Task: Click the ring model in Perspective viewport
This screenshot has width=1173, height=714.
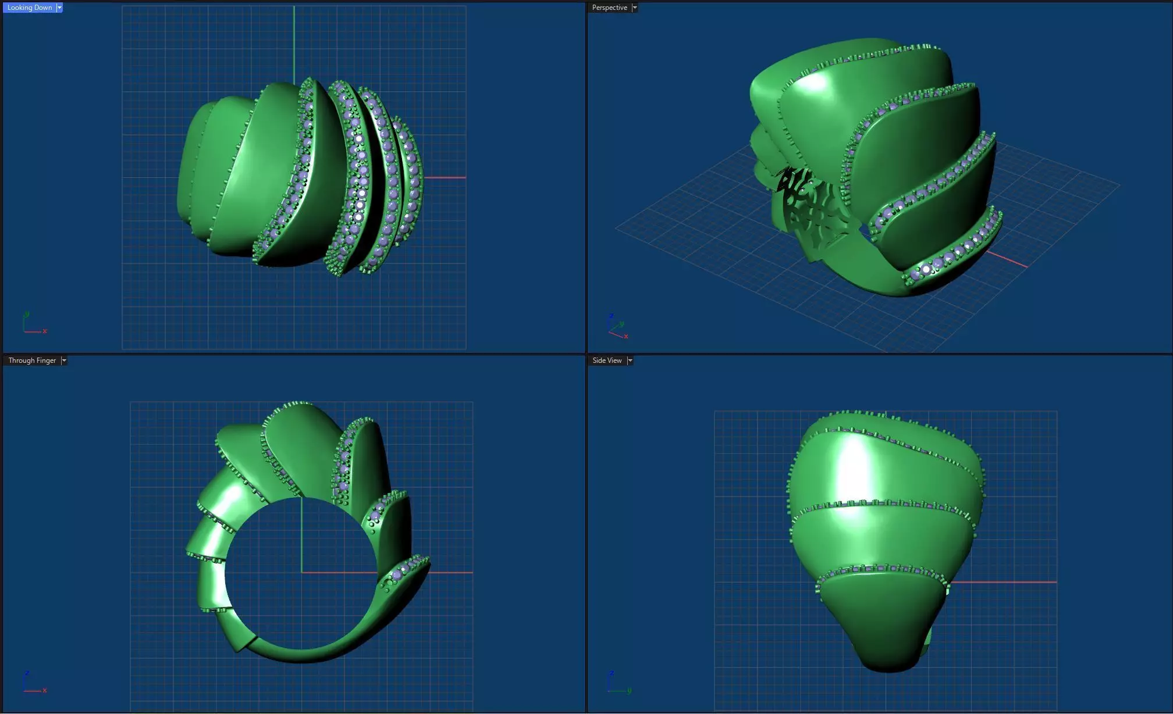Action: [x=876, y=169]
